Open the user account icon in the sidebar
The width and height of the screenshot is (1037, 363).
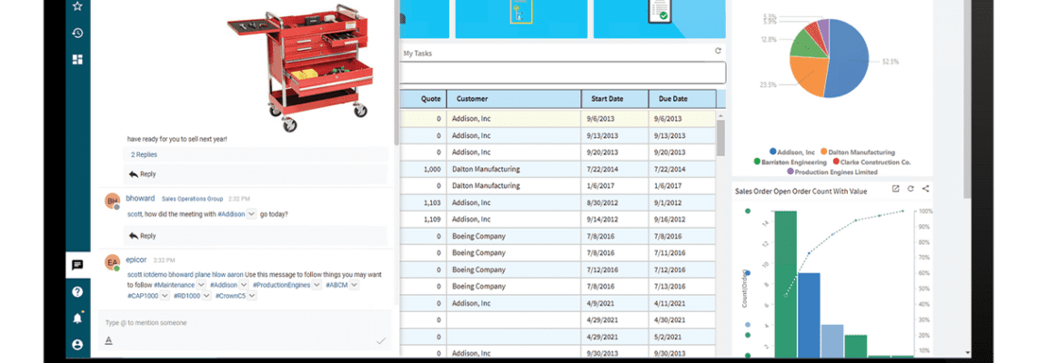click(x=77, y=345)
